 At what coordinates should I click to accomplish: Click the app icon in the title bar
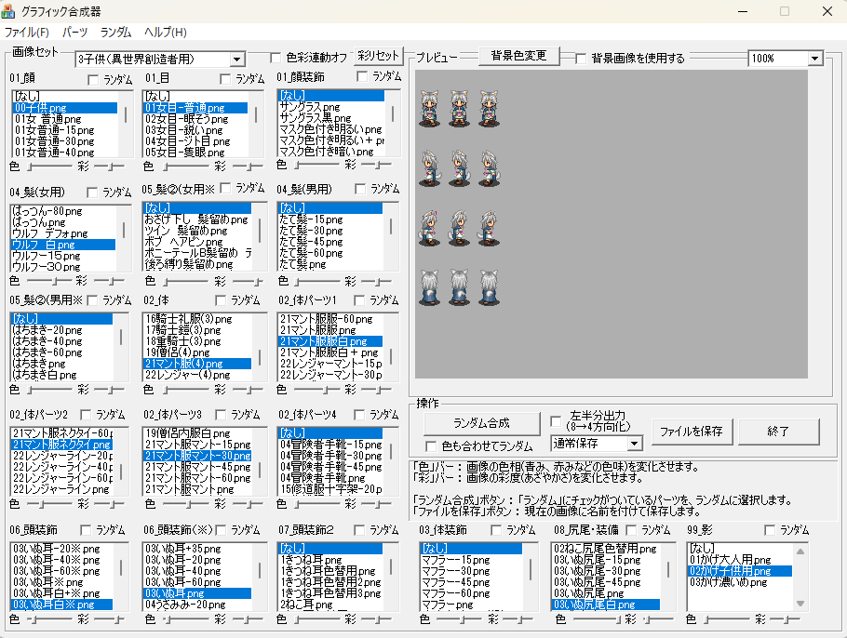coord(10,12)
